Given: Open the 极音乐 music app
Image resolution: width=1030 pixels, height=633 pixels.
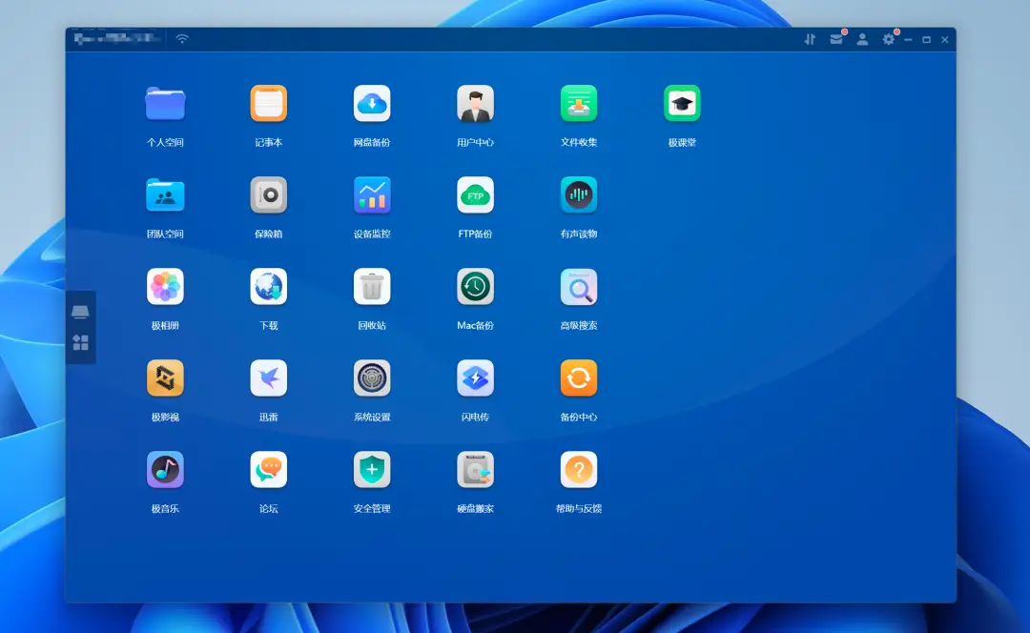Looking at the screenshot, I should coord(165,470).
